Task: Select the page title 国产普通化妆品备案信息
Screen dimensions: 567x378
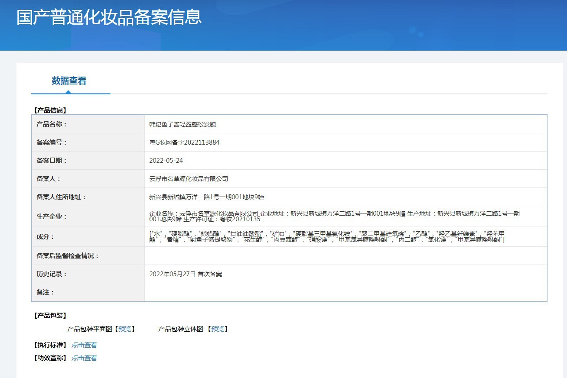Action: [x=109, y=17]
